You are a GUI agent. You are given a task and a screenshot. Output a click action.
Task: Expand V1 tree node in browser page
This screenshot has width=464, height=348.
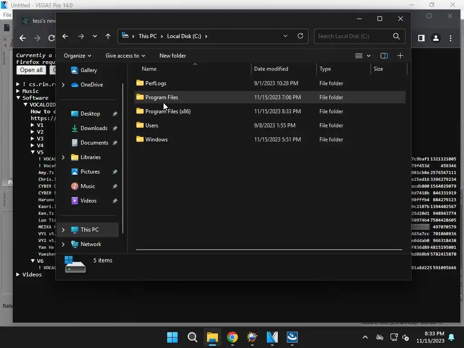pos(32,125)
